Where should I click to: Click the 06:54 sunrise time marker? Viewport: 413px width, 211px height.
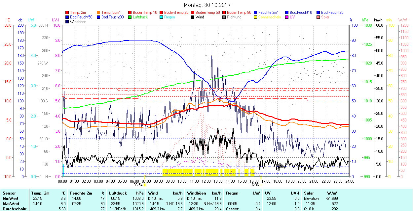pyautogui.click(x=138, y=185)
